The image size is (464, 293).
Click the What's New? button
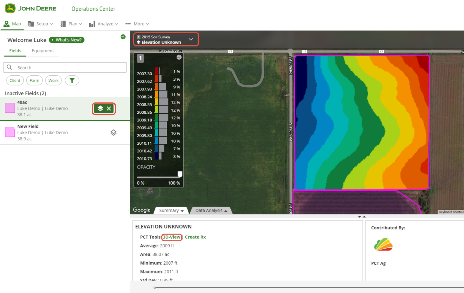coord(67,40)
